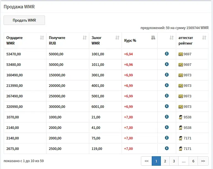Open info icon for the 160490,00 offer
213x169 pixels.
point(167,75)
